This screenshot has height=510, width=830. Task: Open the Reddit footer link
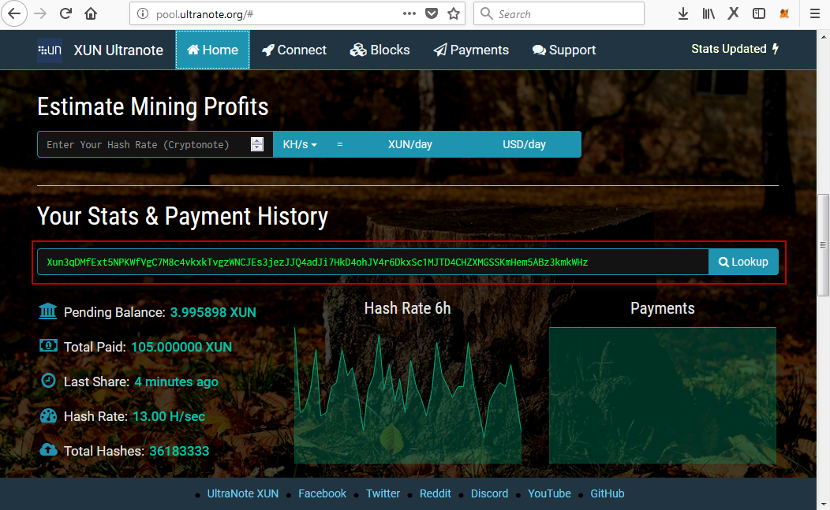click(x=435, y=493)
